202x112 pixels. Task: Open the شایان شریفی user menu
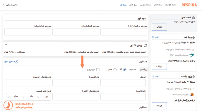pyautogui.click(x=10, y=5)
